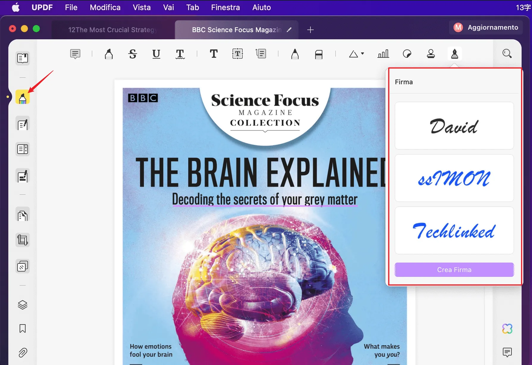Select the Crop Pages sidebar tool
This screenshot has height=365, width=532.
[x=23, y=240]
